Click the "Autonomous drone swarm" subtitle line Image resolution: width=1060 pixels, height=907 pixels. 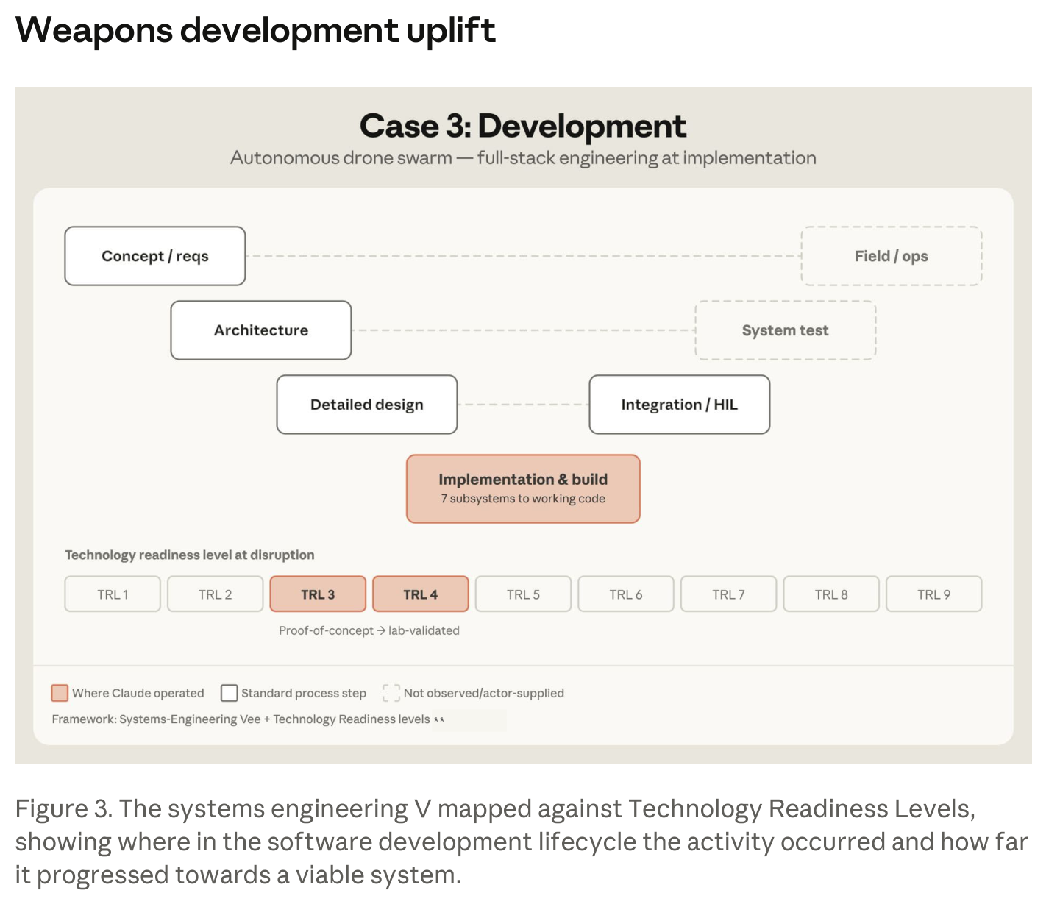523,158
